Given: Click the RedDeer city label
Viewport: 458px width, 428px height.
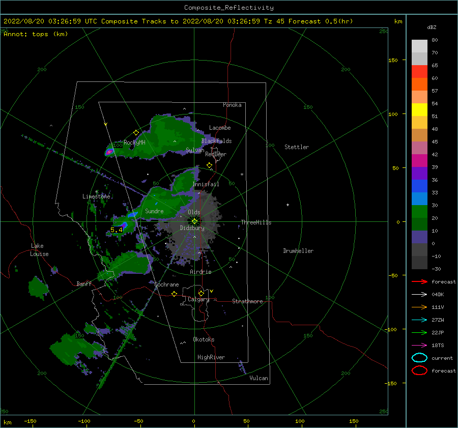Looking at the screenshot, I should pyautogui.click(x=216, y=154).
